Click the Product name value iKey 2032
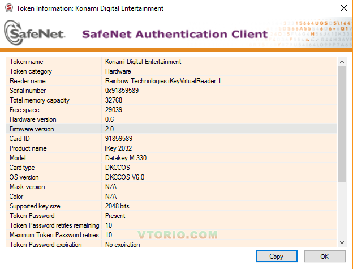 118,148
